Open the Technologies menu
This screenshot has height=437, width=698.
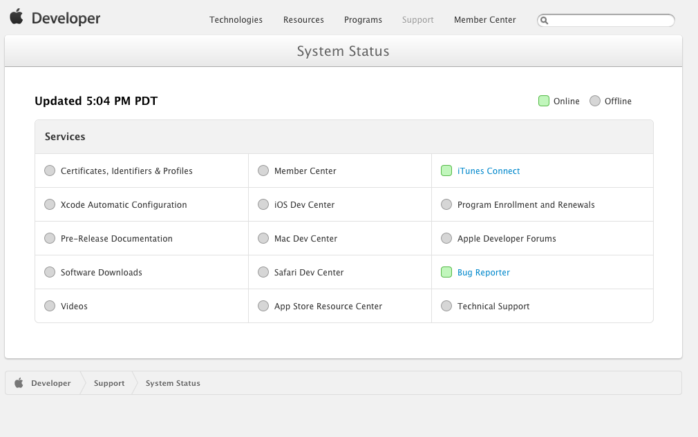click(236, 20)
